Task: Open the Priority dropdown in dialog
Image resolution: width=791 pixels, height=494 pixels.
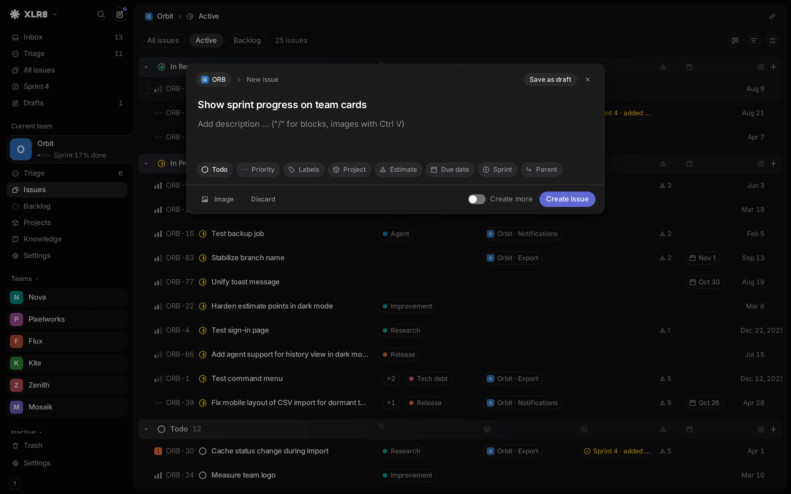Action: 258,170
